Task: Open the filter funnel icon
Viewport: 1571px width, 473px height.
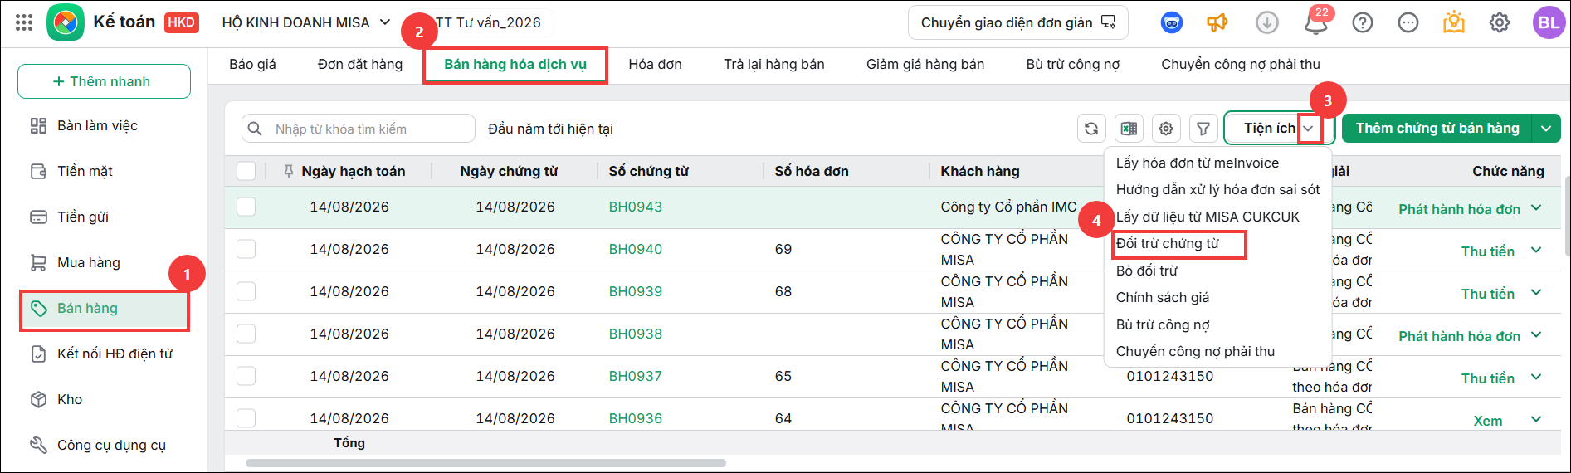Action: pyautogui.click(x=1203, y=129)
